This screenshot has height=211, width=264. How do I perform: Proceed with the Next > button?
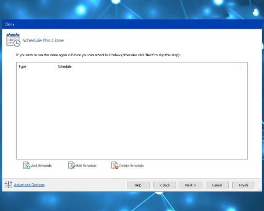click(191, 185)
